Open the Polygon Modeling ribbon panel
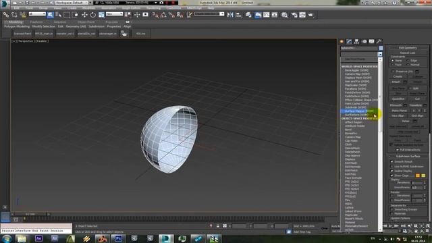432x243 pixels. 17,26
